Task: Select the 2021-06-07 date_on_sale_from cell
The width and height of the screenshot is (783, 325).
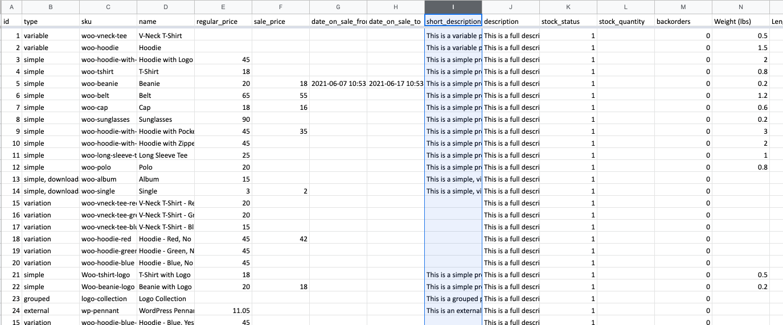Action: click(338, 84)
